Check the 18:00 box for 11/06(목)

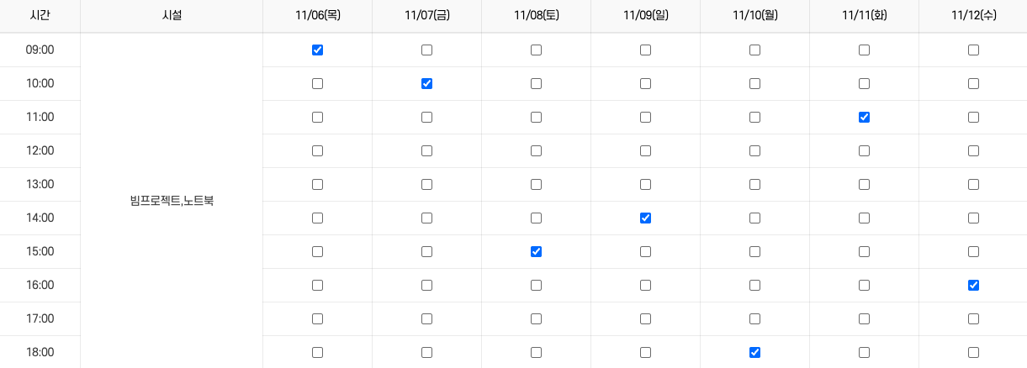317,353
